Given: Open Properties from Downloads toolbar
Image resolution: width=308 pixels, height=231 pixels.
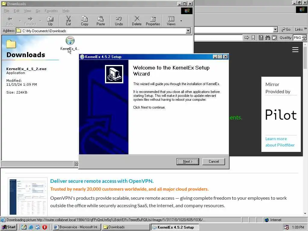Looking at the screenshot, I should pyautogui.click(x=153, y=21).
